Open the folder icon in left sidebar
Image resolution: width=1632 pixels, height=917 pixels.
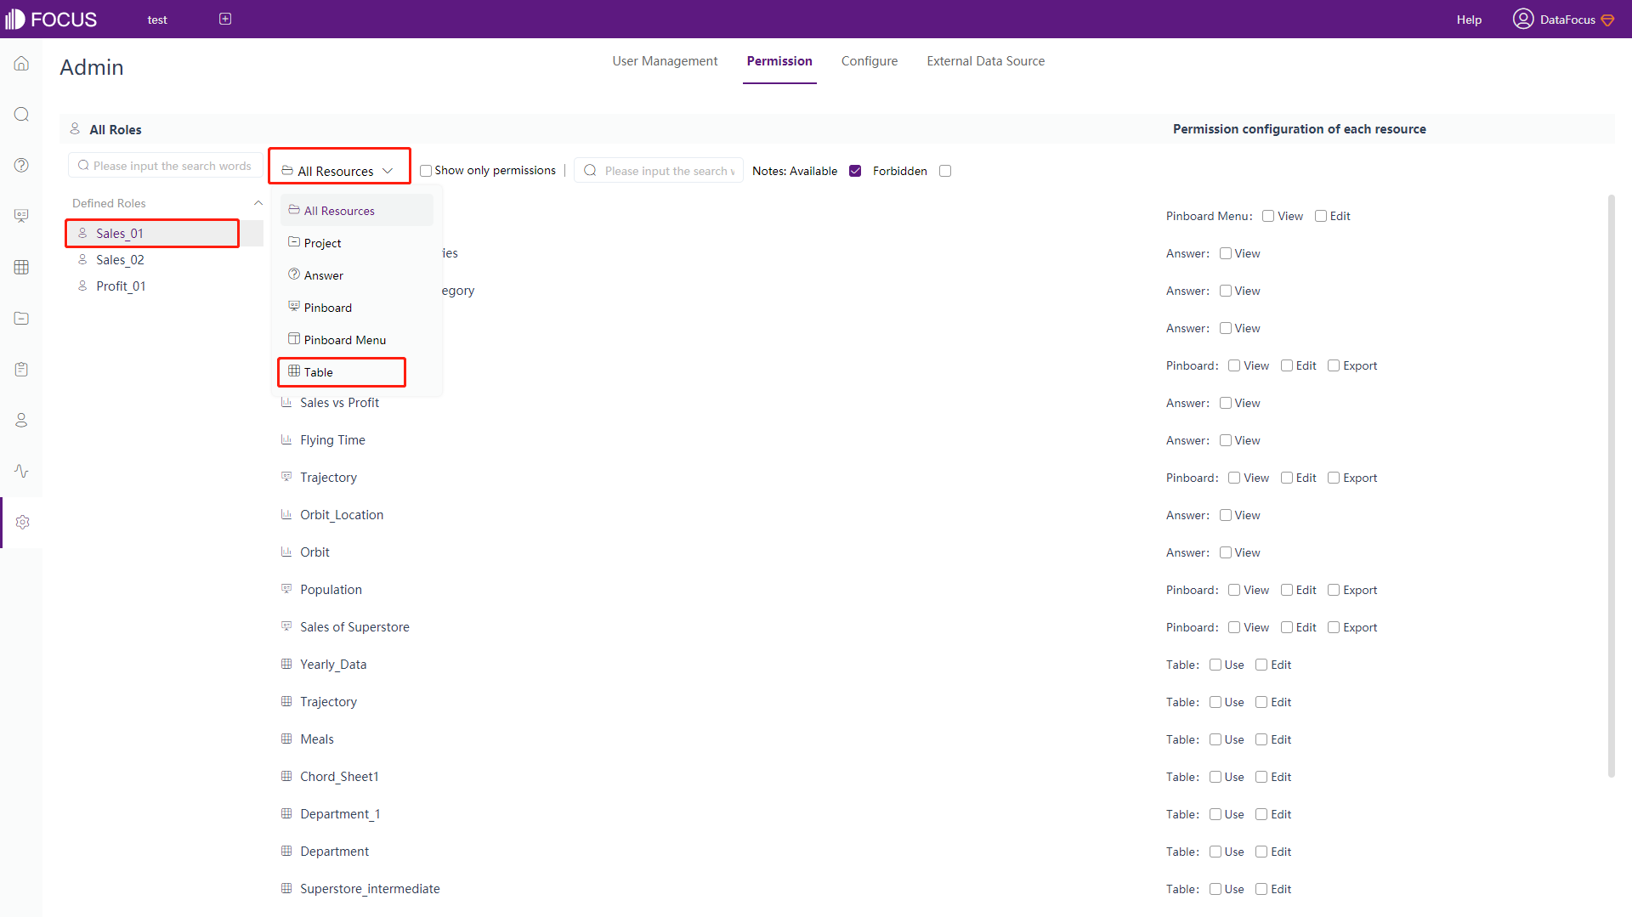21,318
